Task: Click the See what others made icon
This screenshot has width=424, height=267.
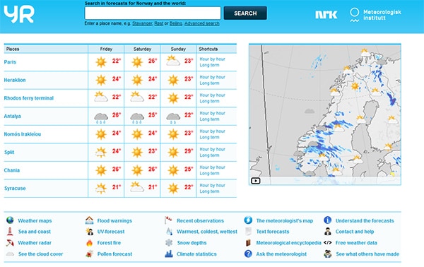Action: (327, 254)
